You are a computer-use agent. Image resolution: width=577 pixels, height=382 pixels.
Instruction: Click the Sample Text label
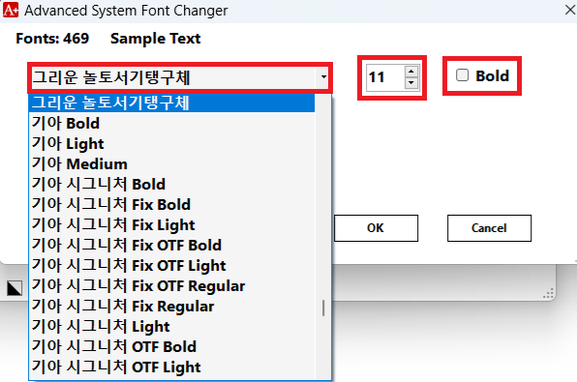(x=155, y=39)
